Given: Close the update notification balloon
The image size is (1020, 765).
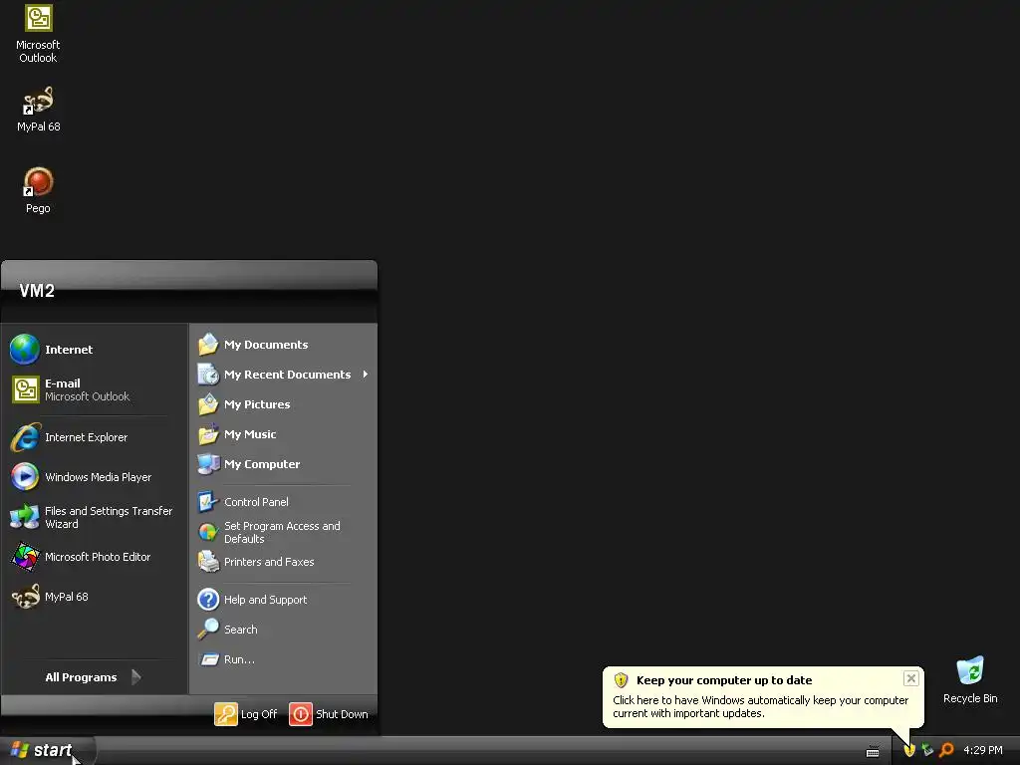Looking at the screenshot, I should click(910, 678).
